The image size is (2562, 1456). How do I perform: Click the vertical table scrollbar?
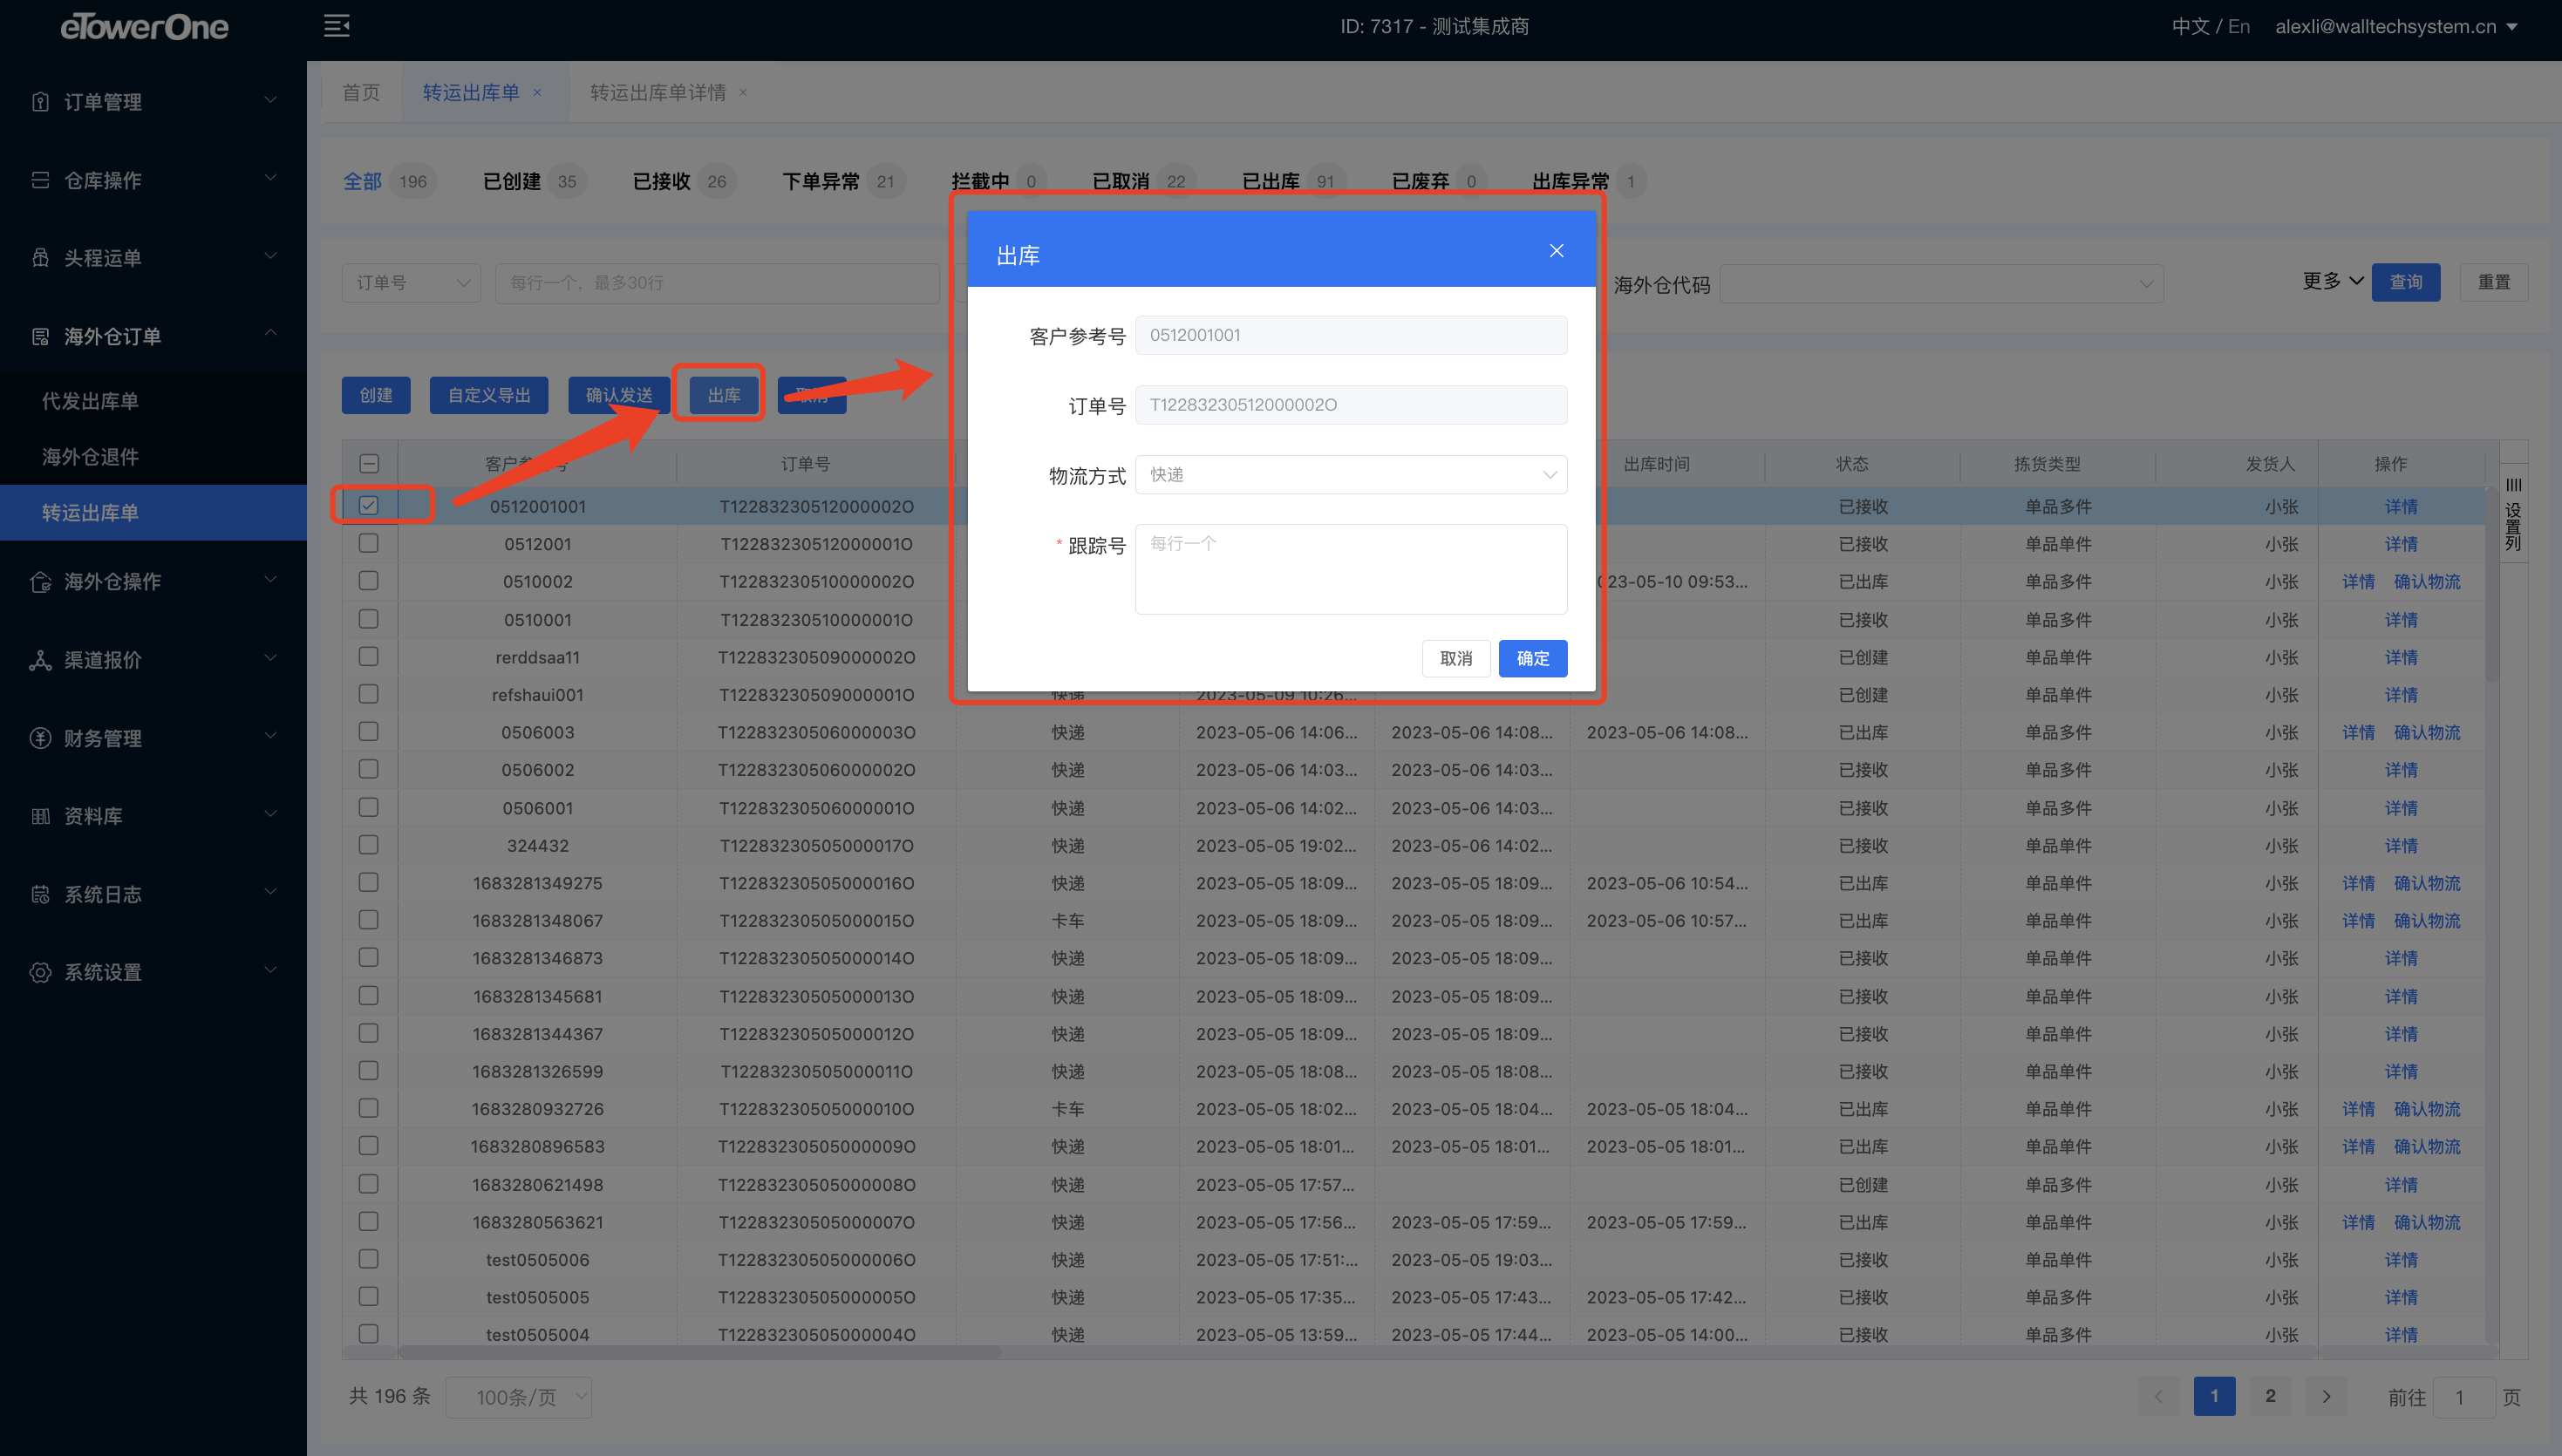point(2491,585)
